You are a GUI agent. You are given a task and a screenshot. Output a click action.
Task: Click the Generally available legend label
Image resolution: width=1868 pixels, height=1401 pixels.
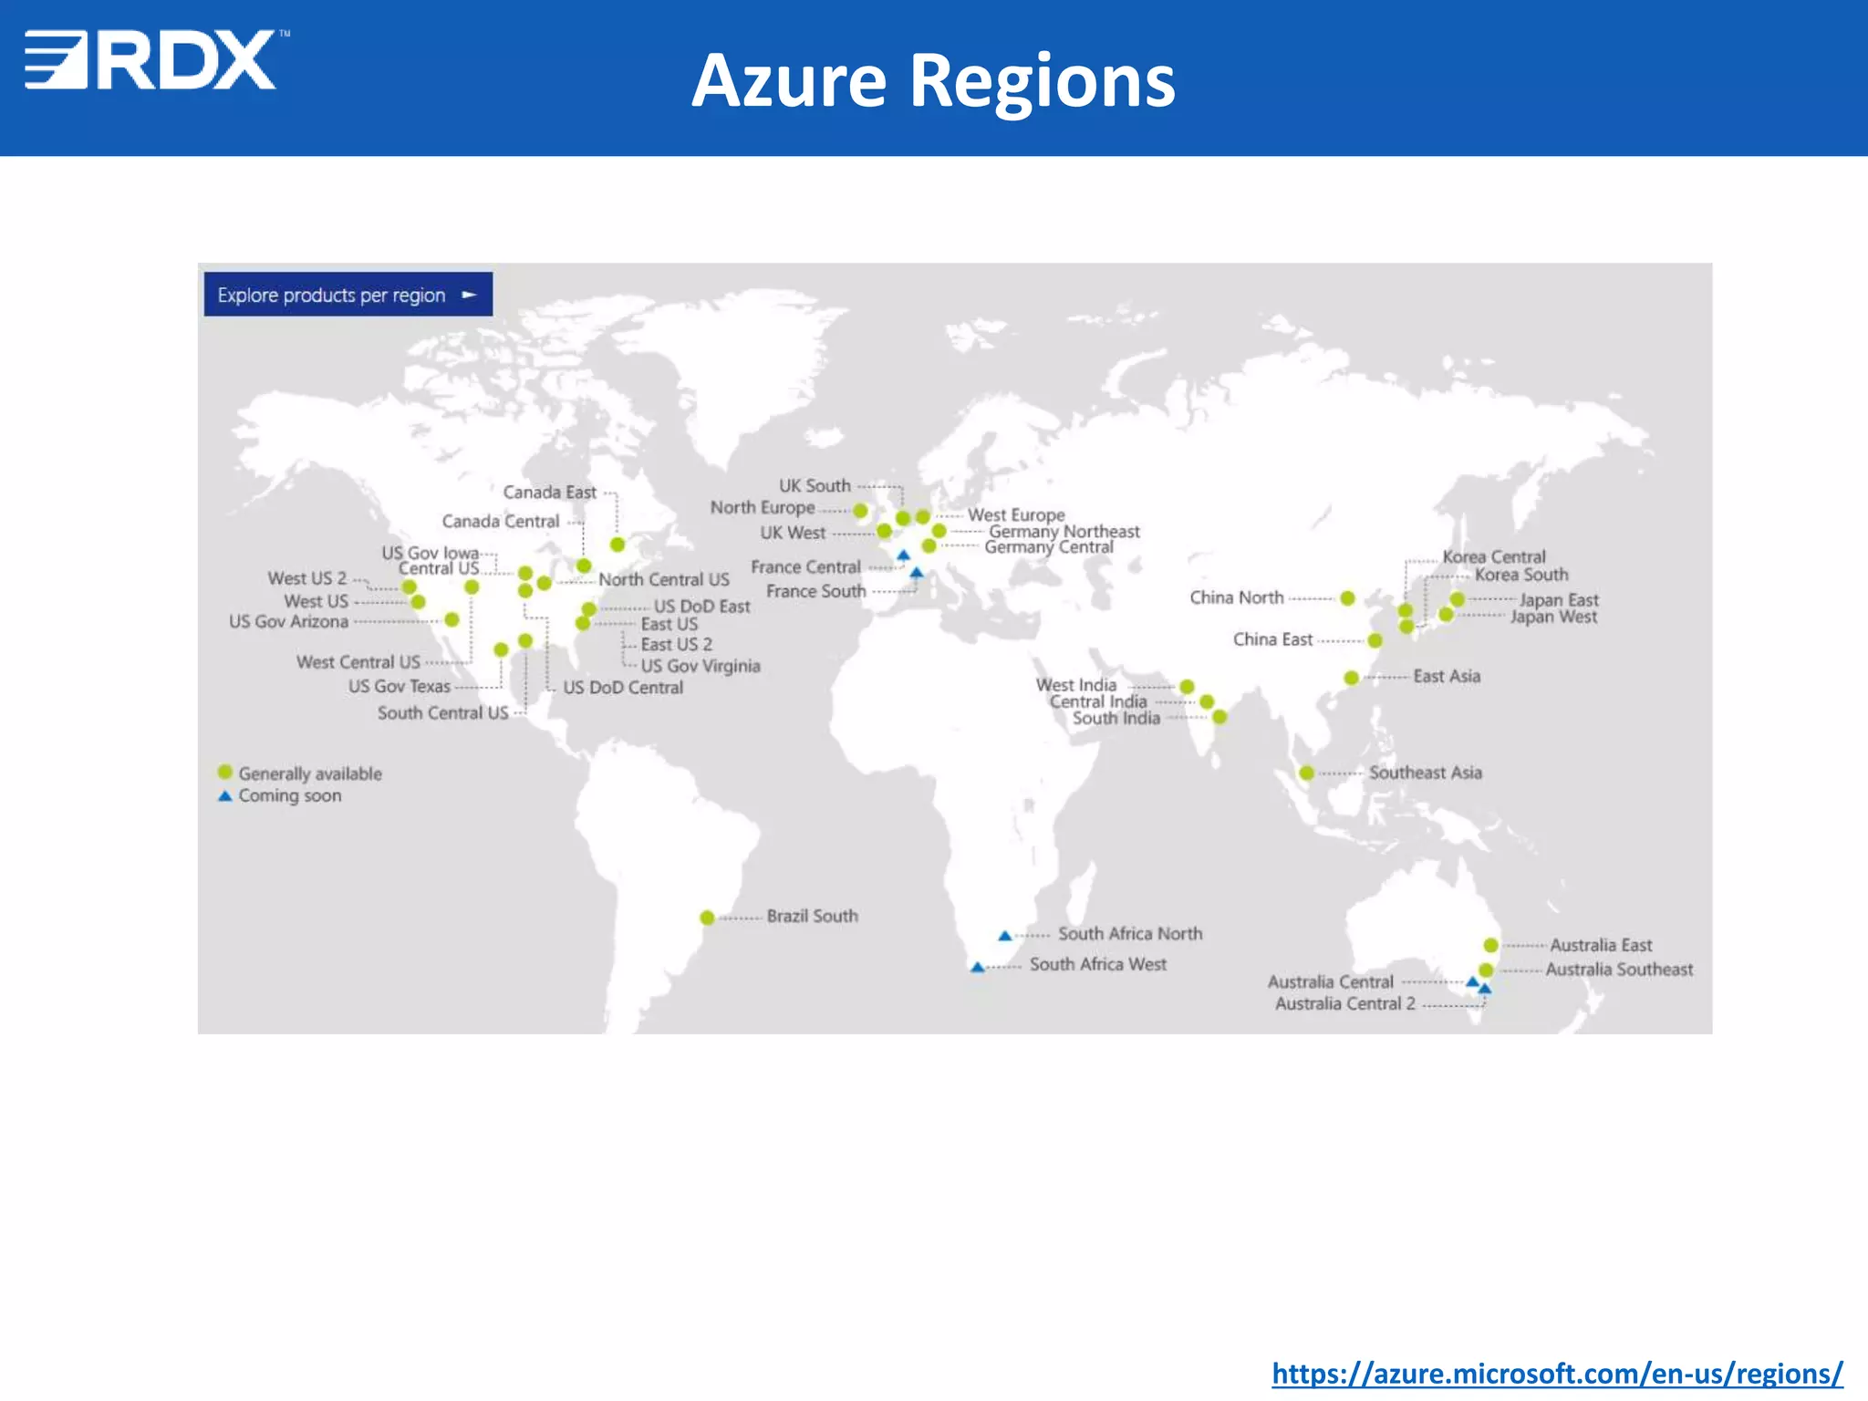(x=310, y=773)
